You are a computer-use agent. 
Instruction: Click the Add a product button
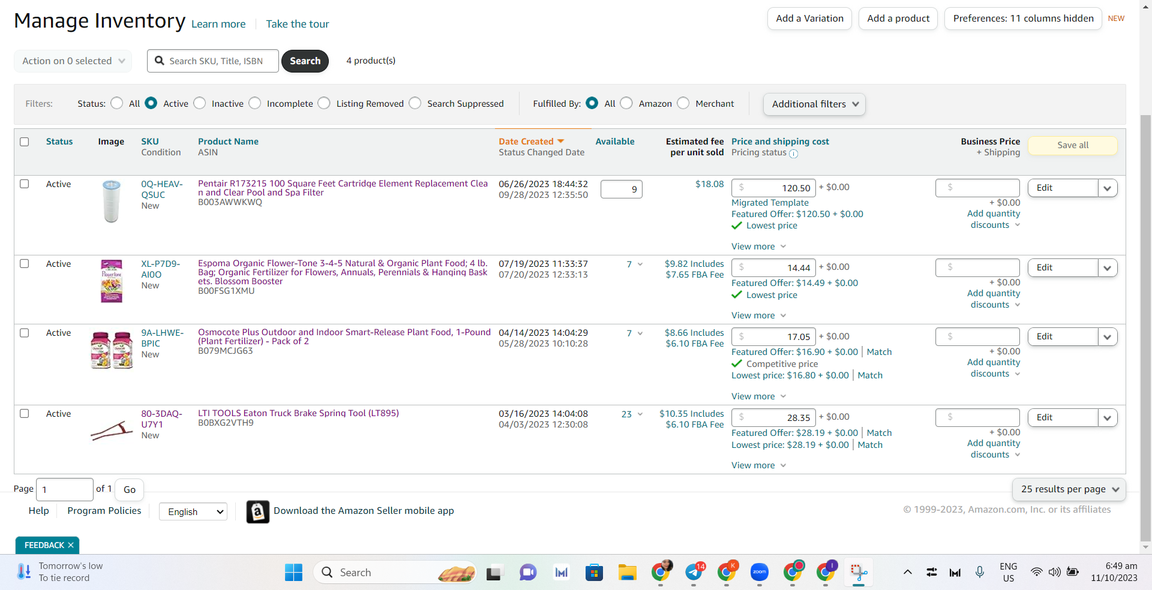pos(898,19)
